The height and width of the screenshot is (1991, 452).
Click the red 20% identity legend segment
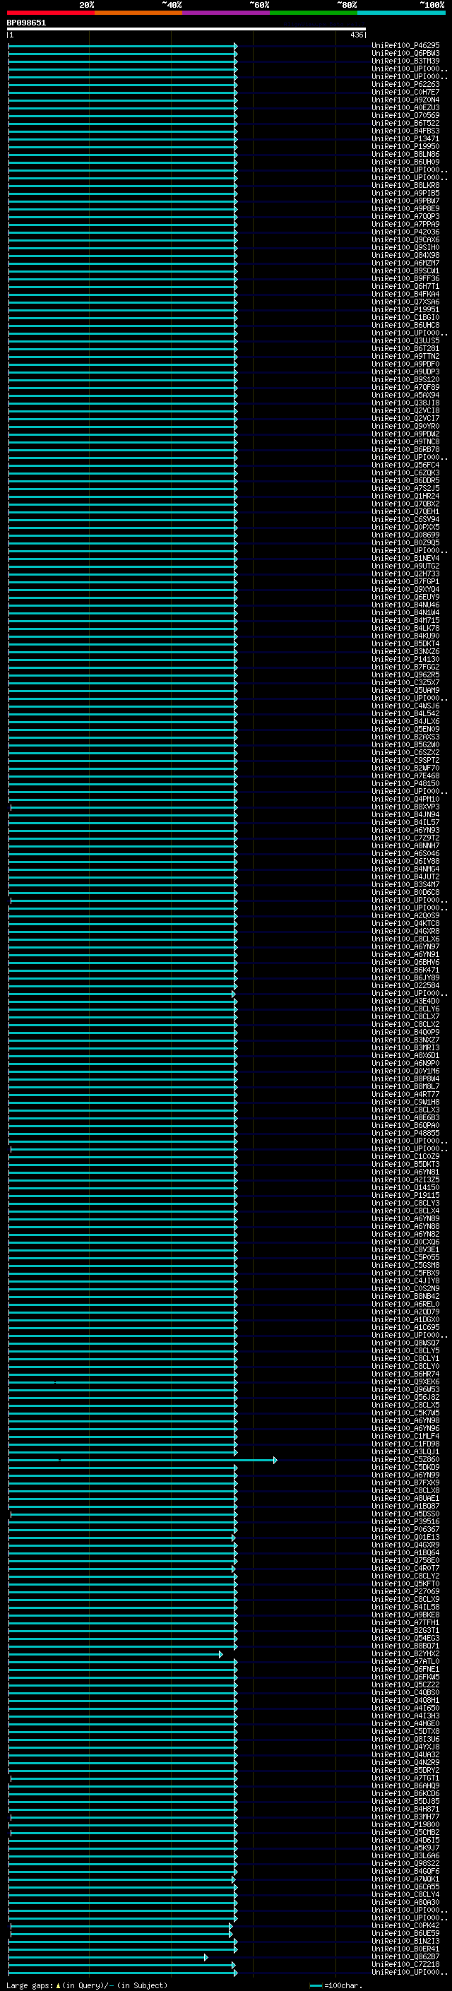[x=50, y=13]
